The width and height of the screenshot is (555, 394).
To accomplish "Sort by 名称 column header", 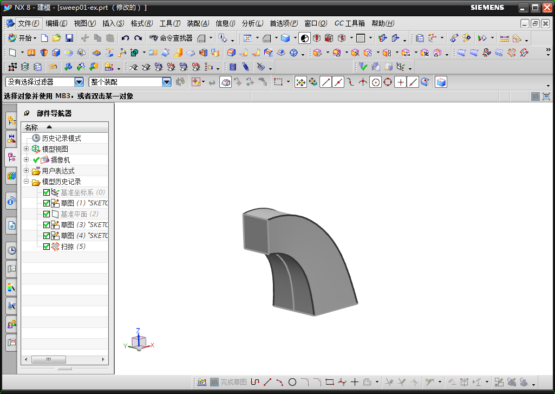I will pos(65,127).
